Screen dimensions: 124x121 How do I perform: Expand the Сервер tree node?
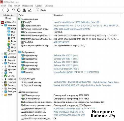coord(2,60)
